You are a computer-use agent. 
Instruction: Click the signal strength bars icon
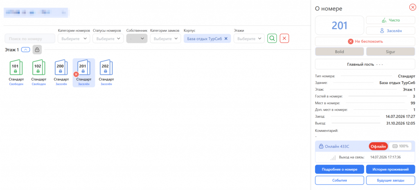pyautogui.click(x=333, y=157)
